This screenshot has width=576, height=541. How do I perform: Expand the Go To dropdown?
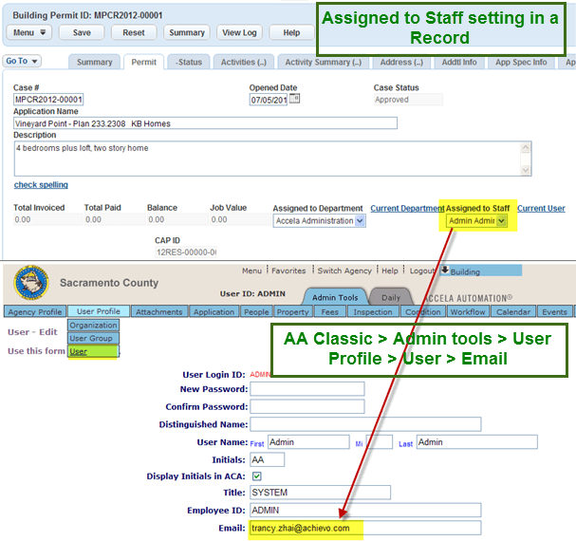pos(22,62)
